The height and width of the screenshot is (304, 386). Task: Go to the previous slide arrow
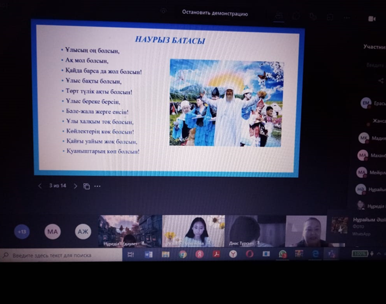click(40, 186)
